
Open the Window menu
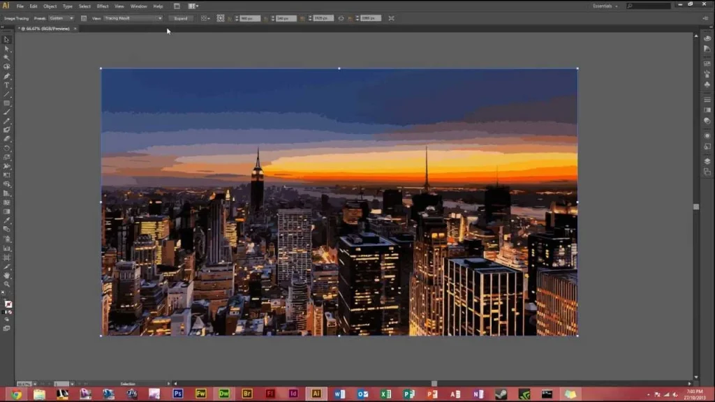coord(139,6)
